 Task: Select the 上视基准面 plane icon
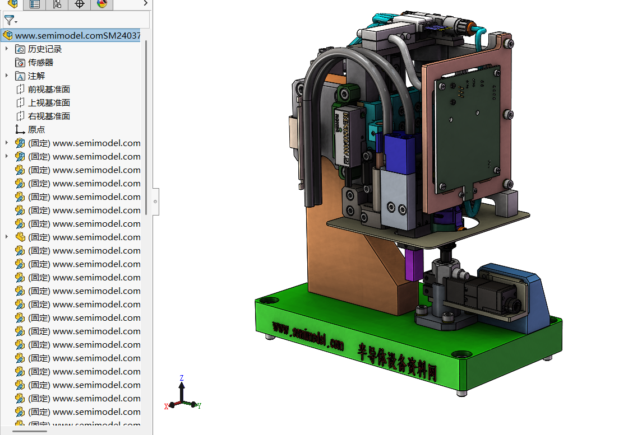(20, 103)
